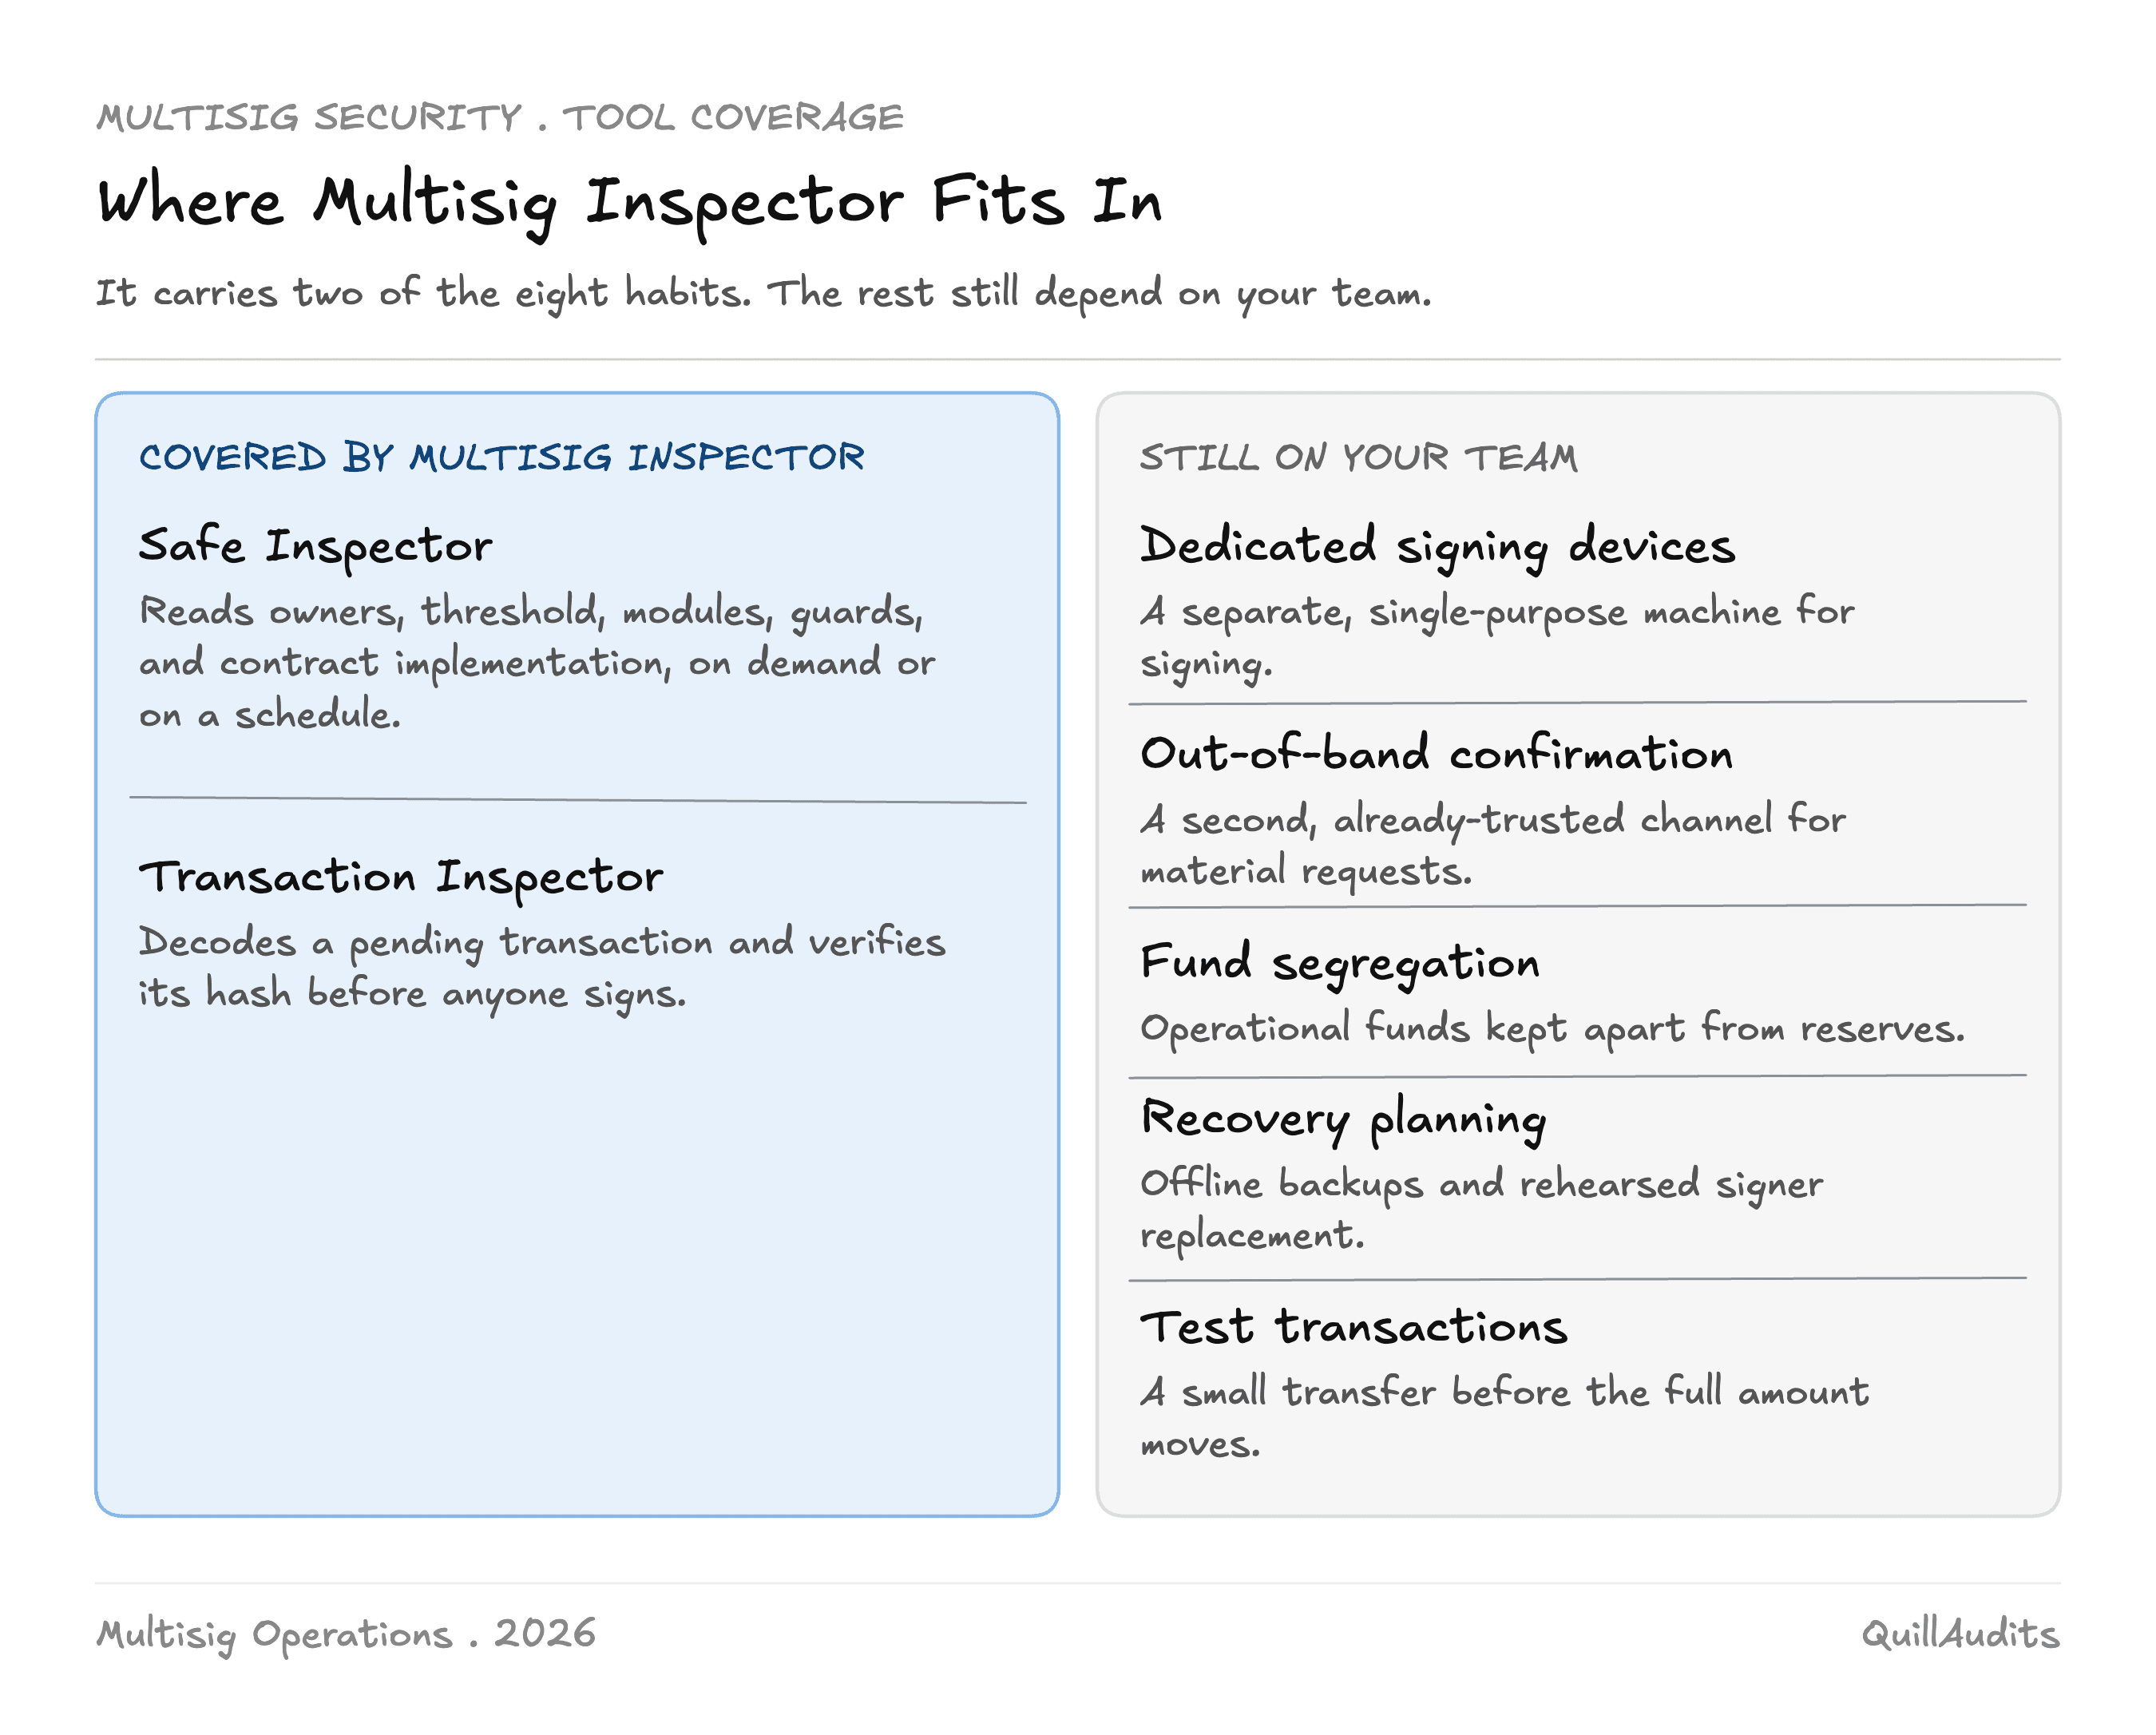2156x1735 pixels.
Task: Select 'Operational funds kept apart from reserves' text
Action: coord(1552,1029)
